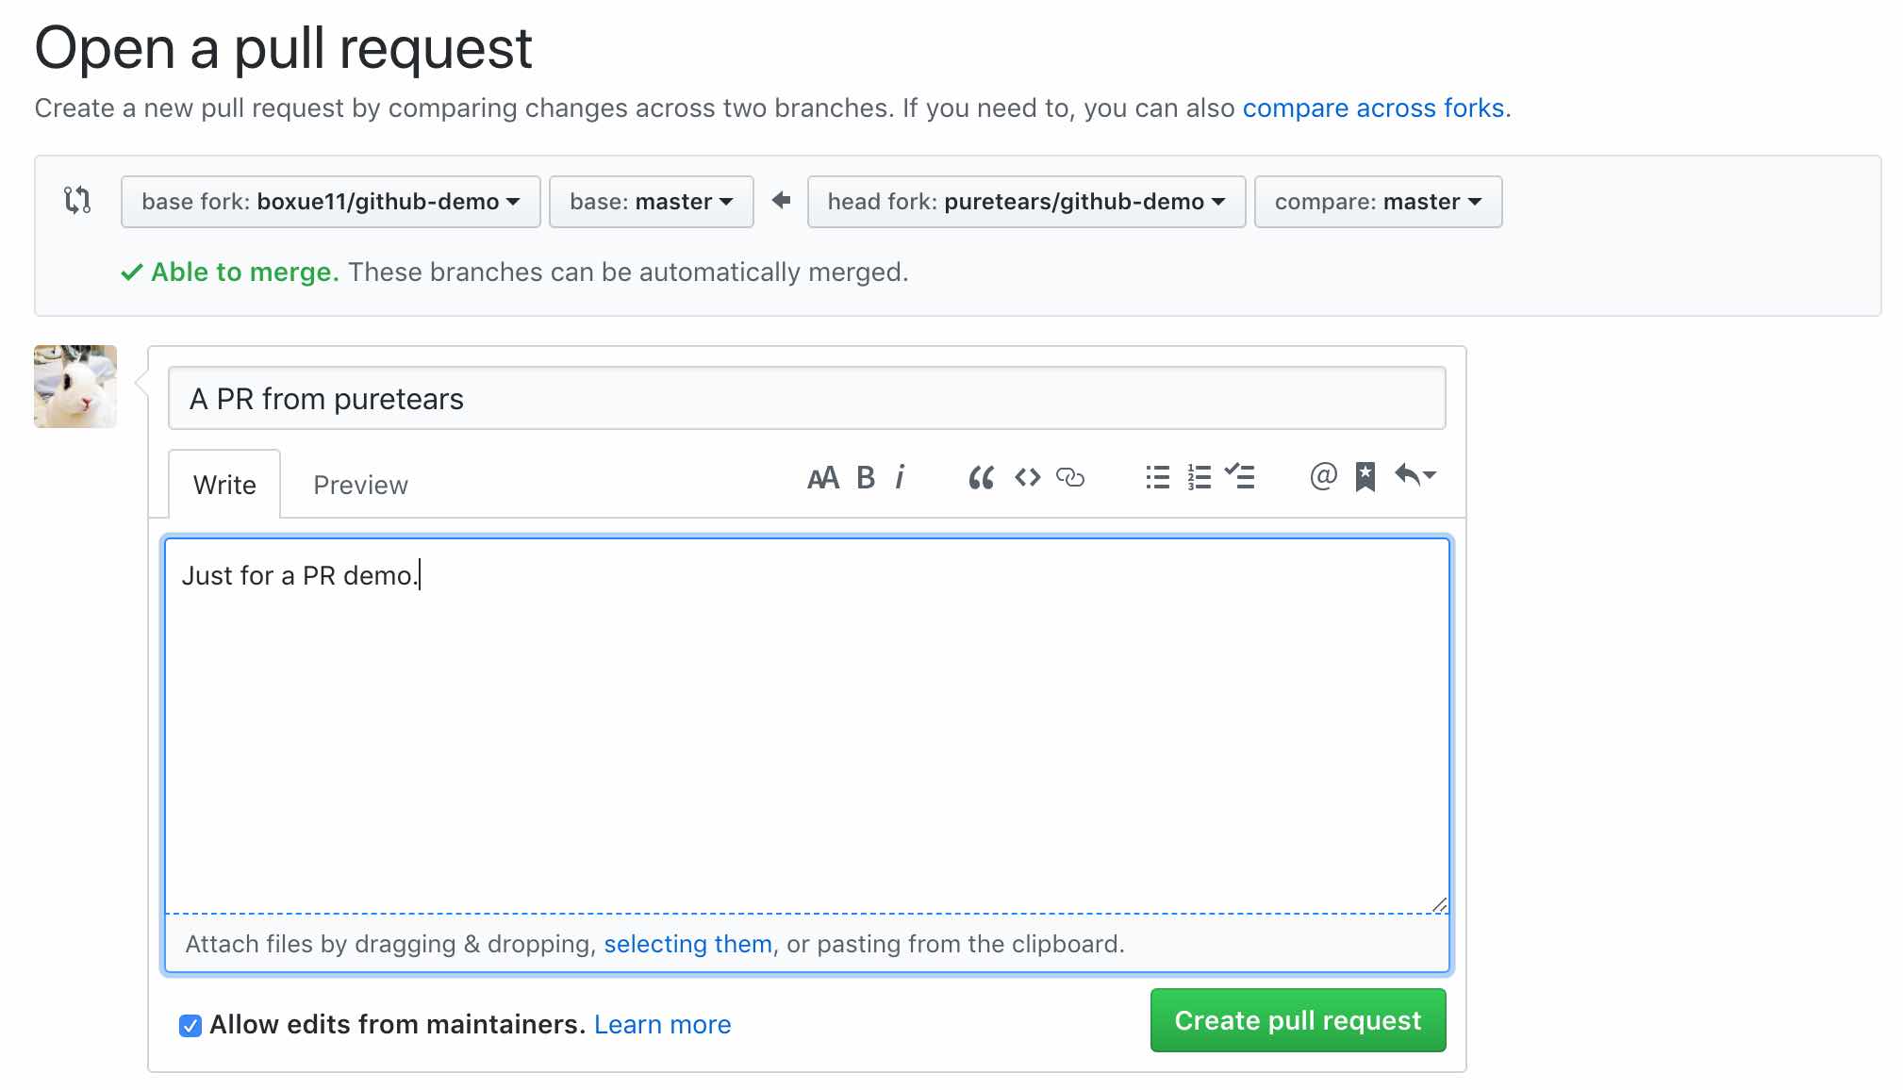Open head fork puretears/github-demo dropdown
Image resolution: width=1903 pixels, height=1090 pixels.
[1026, 202]
